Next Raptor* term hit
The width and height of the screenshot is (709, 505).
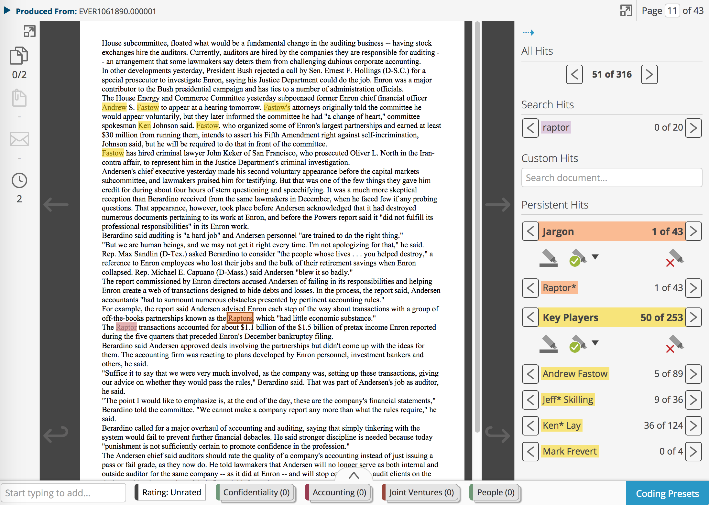point(693,288)
